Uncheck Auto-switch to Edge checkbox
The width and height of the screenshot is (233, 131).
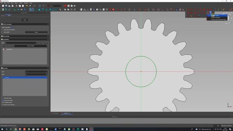3,100
